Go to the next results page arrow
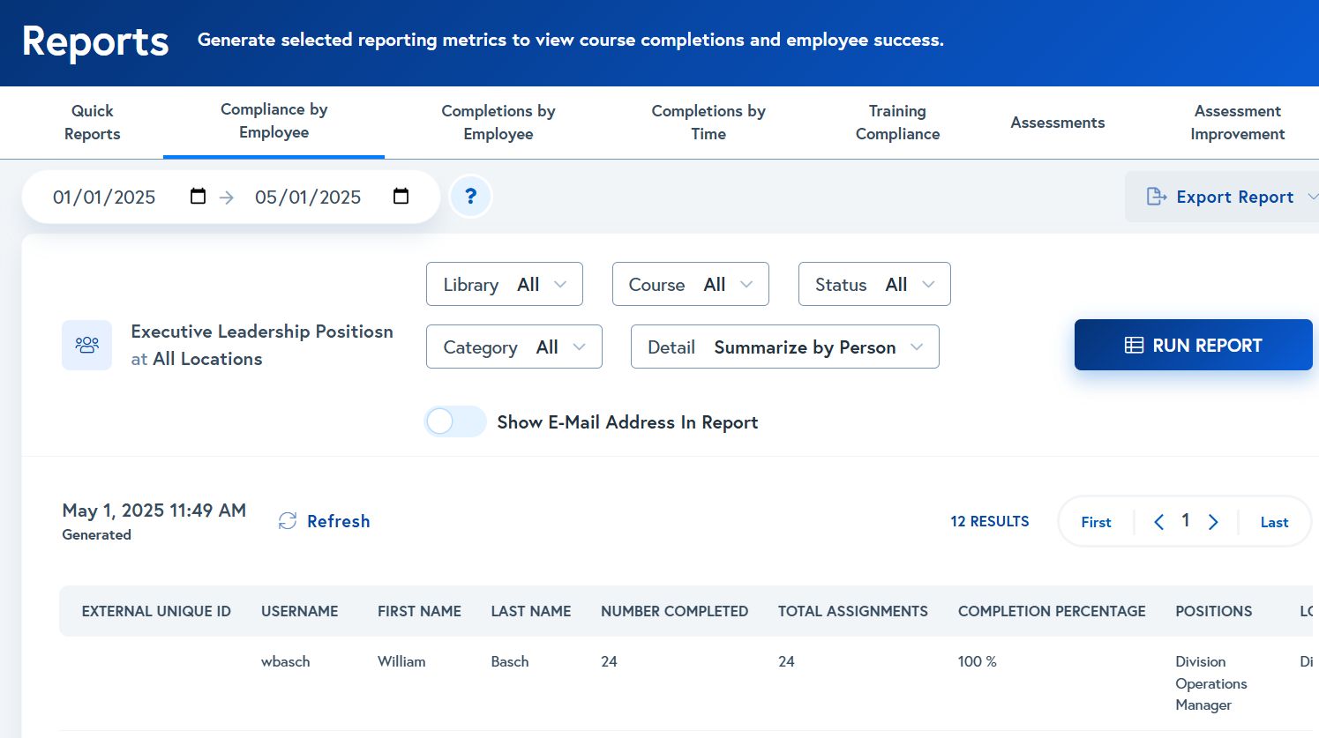1319x738 pixels. (x=1213, y=522)
